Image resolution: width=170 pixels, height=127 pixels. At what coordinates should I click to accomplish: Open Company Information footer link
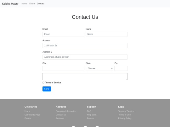pos(66,111)
